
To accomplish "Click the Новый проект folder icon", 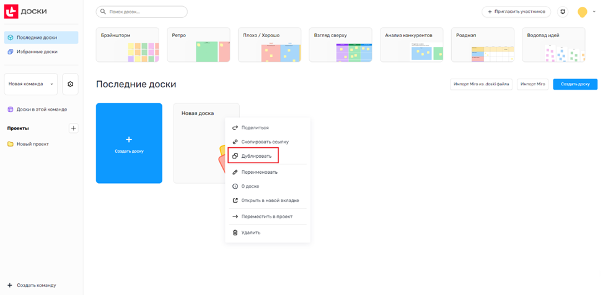I will point(11,144).
